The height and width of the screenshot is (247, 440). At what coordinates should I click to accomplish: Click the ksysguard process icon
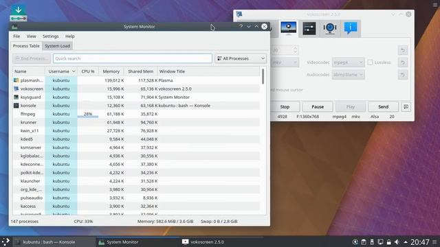(16, 97)
